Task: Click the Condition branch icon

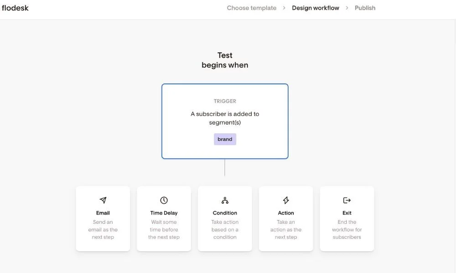Action: pos(225,200)
